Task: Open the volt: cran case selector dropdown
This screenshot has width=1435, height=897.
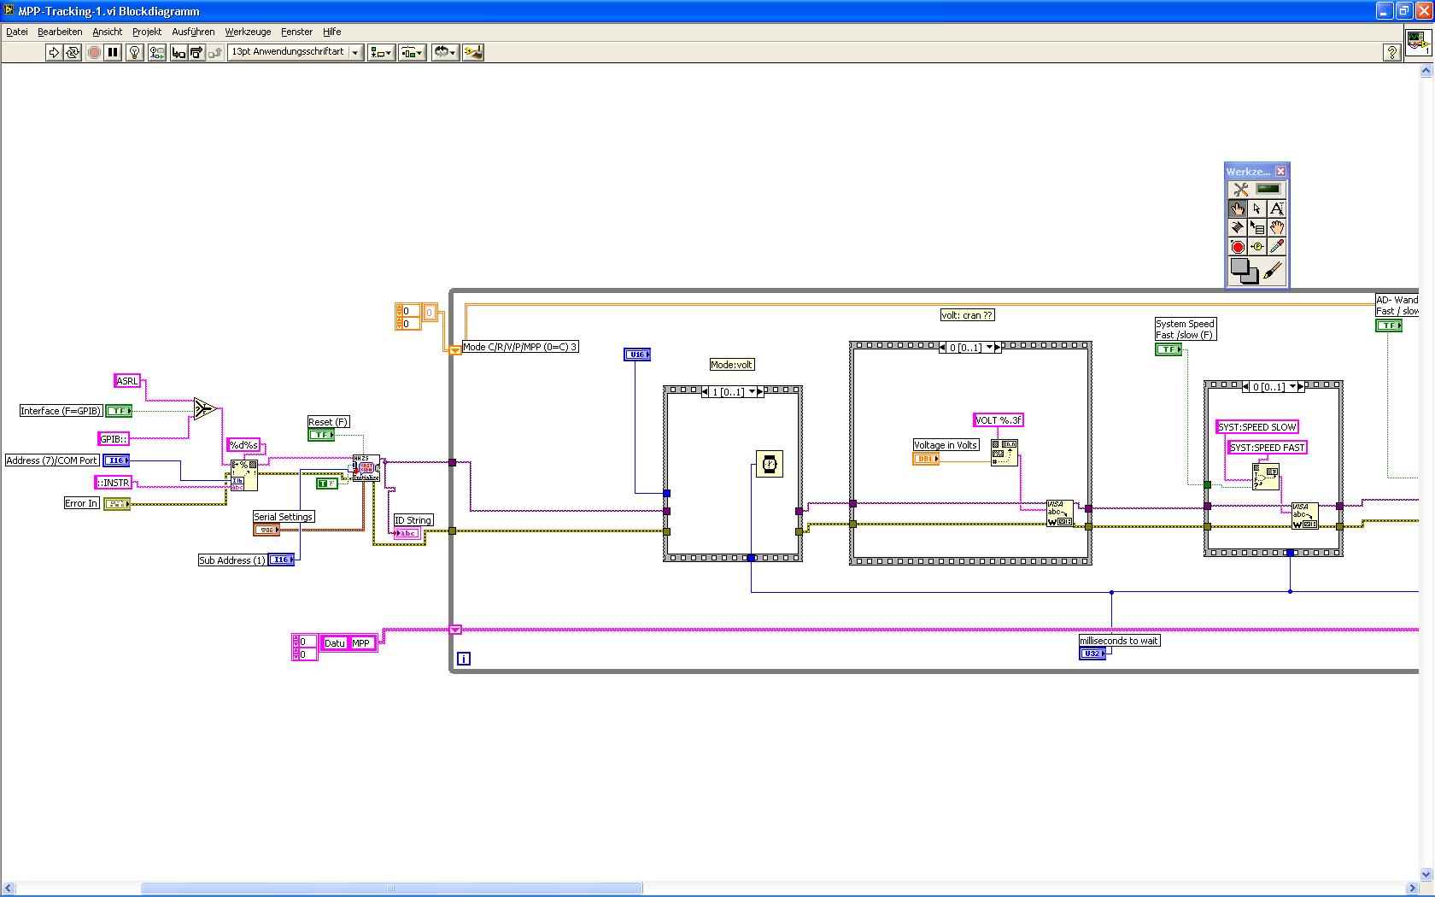Action: coord(990,348)
